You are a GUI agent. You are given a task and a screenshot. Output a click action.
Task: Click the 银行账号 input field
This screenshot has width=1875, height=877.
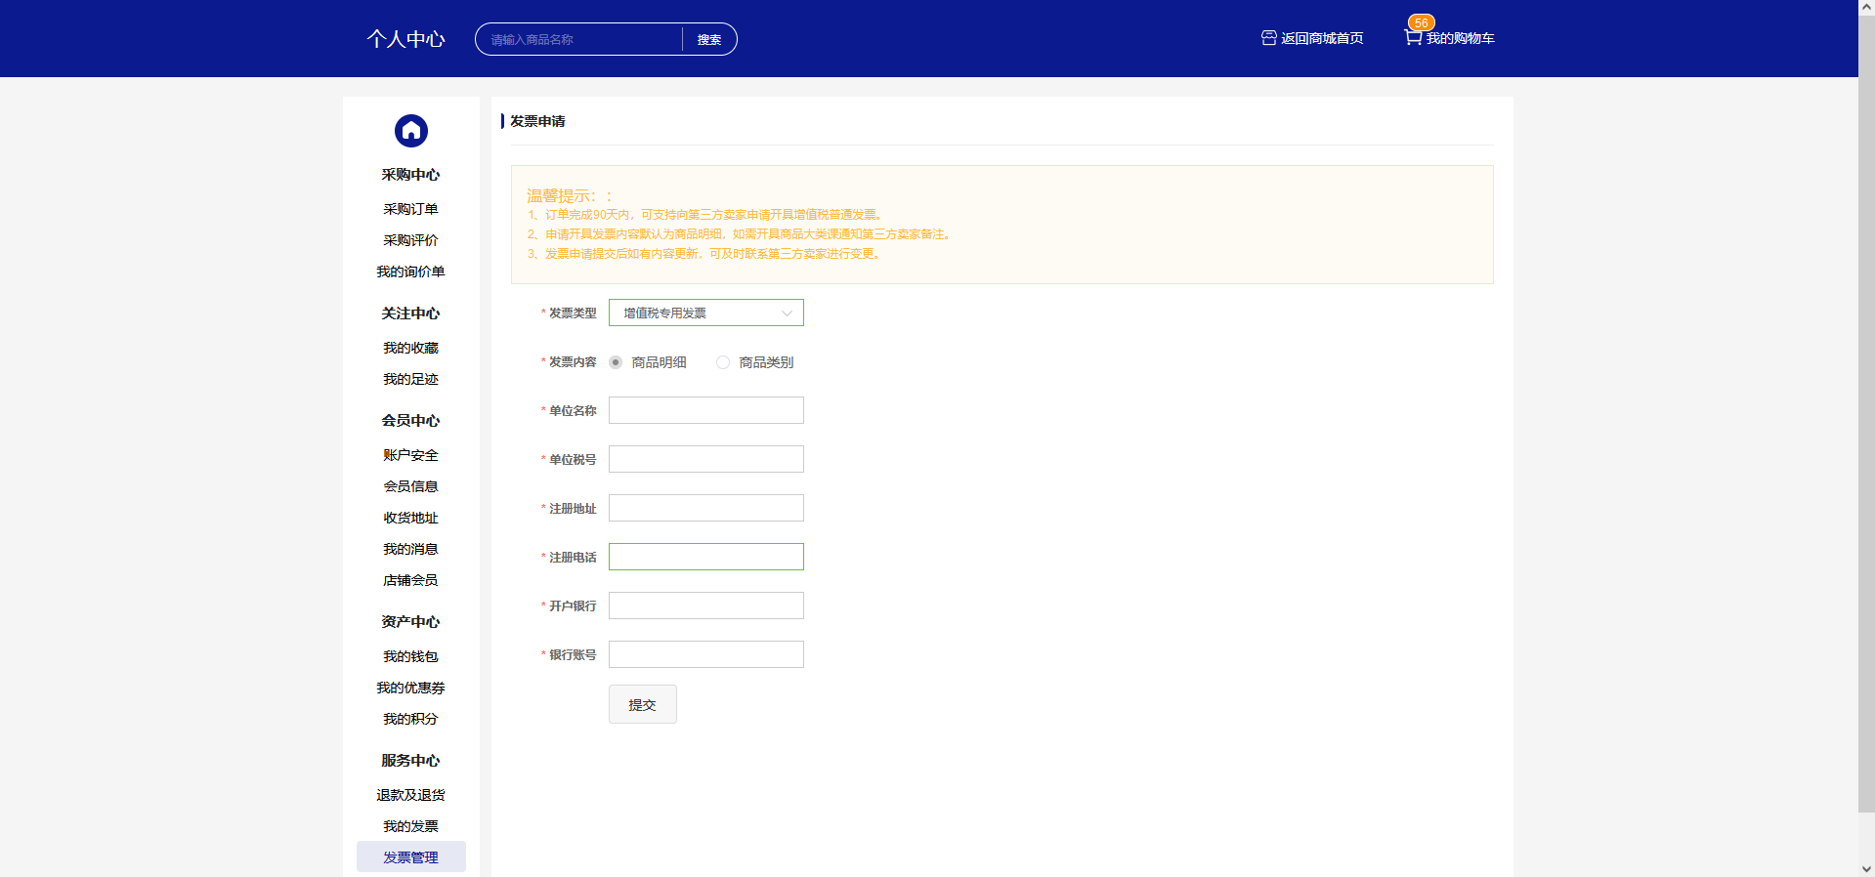(705, 654)
